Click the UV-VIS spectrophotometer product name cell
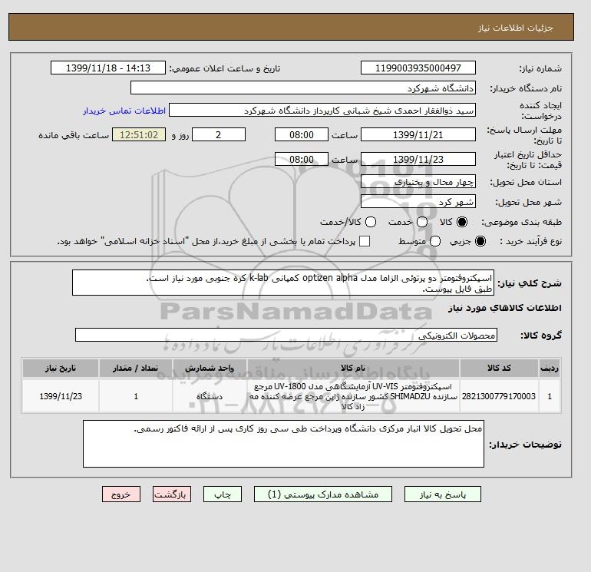This screenshot has width=591, height=572. 353,396
